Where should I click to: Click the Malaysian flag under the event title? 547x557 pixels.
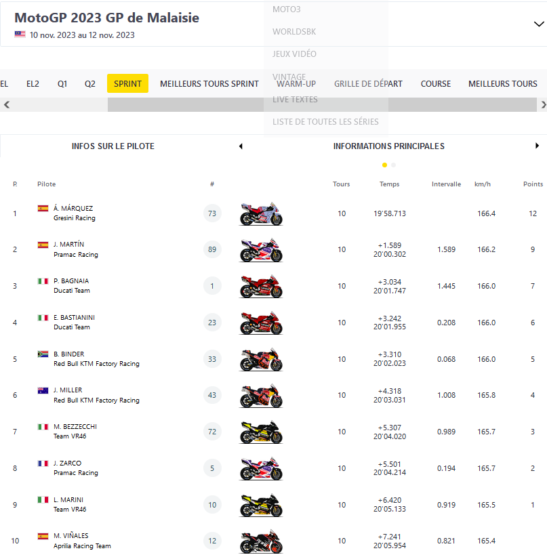point(20,35)
